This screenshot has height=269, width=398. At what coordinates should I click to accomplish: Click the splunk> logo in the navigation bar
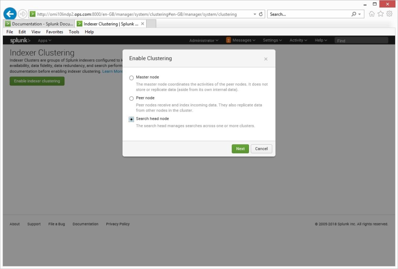click(x=19, y=40)
